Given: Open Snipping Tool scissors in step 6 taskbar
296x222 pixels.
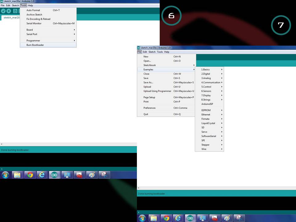Looking at the screenshot, I should coord(104,175).
